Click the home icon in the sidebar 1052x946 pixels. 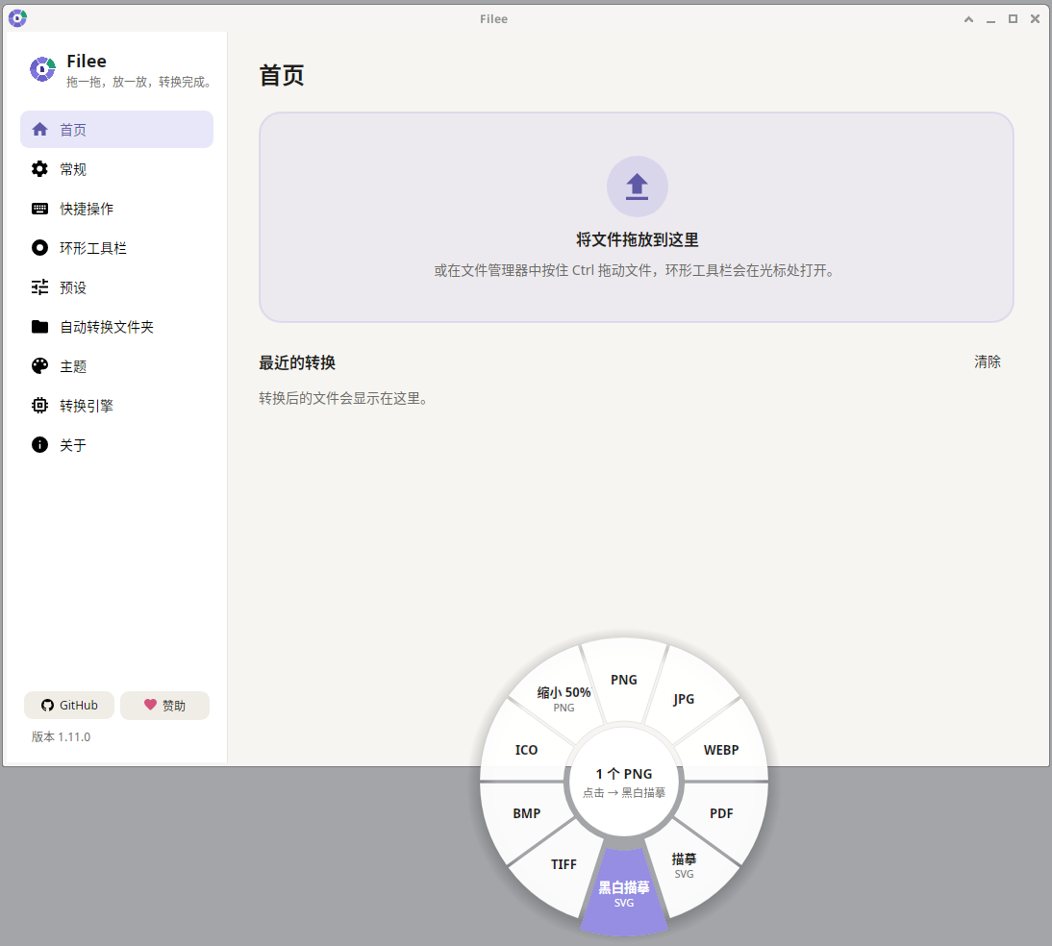coord(39,130)
